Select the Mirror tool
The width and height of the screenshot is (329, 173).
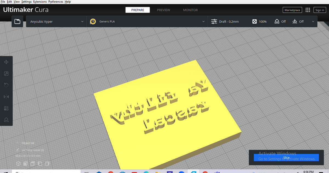click(x=6, y=97)
